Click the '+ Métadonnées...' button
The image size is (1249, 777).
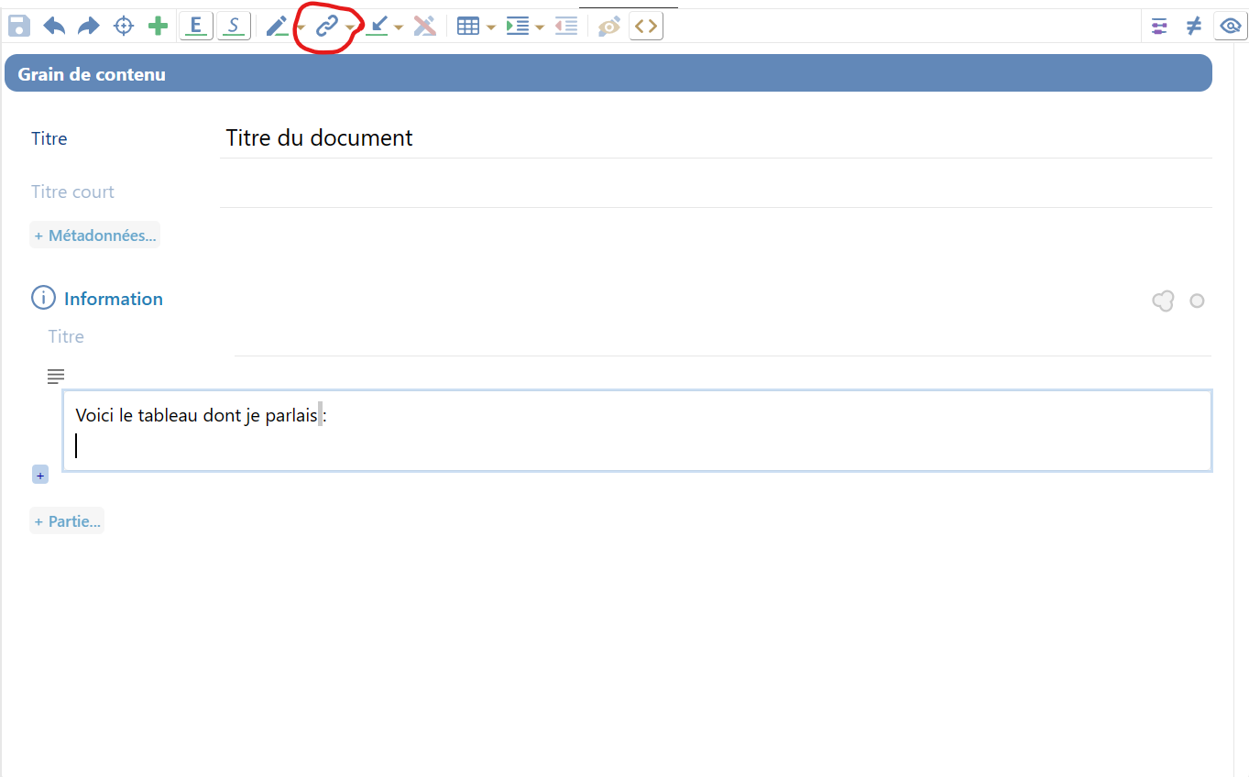95,235
